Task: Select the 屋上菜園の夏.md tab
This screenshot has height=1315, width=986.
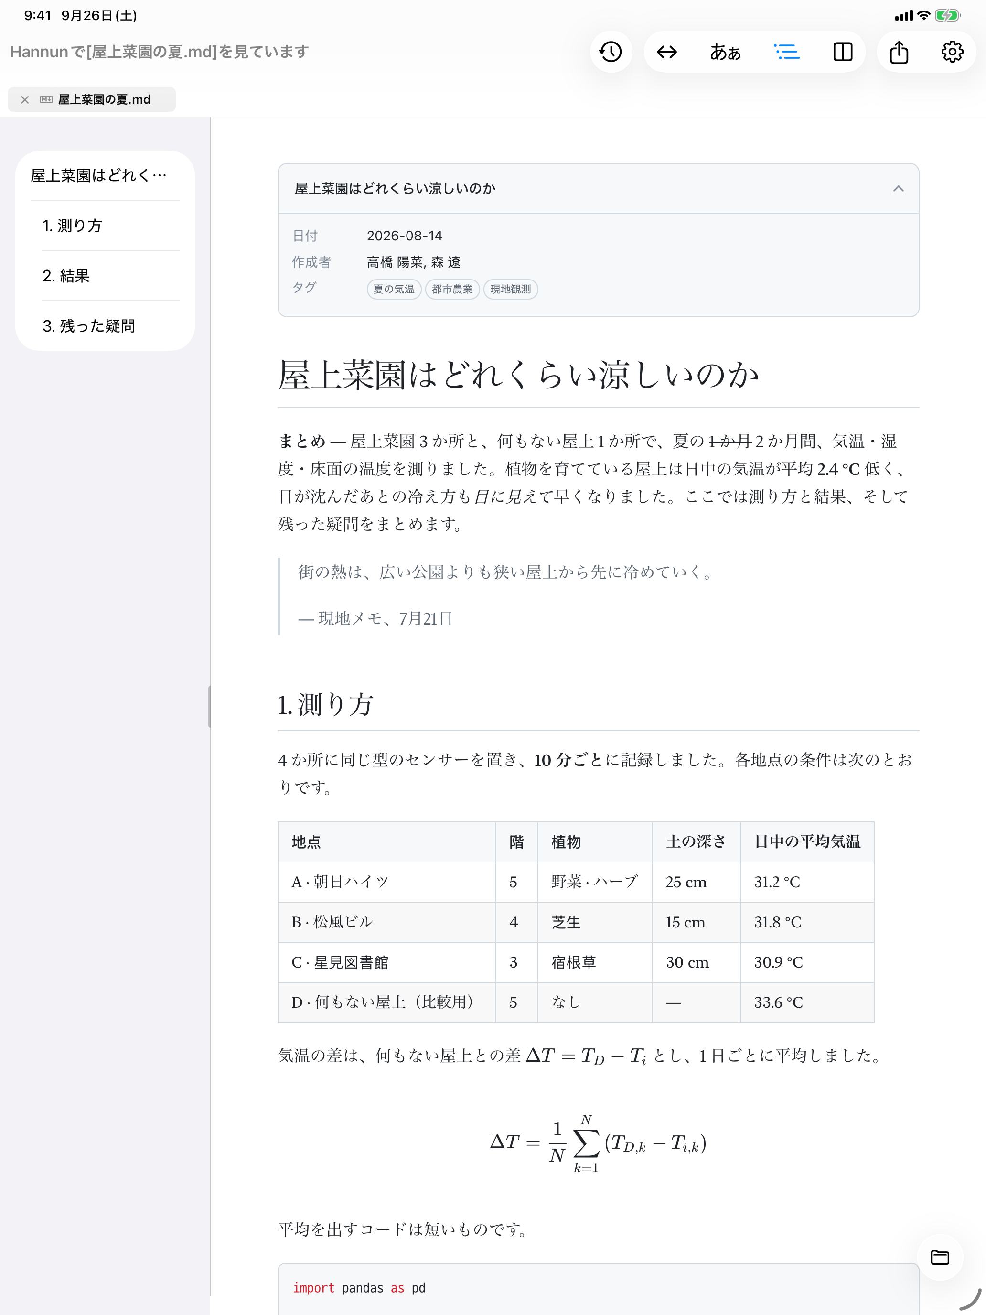Action: 92,99
